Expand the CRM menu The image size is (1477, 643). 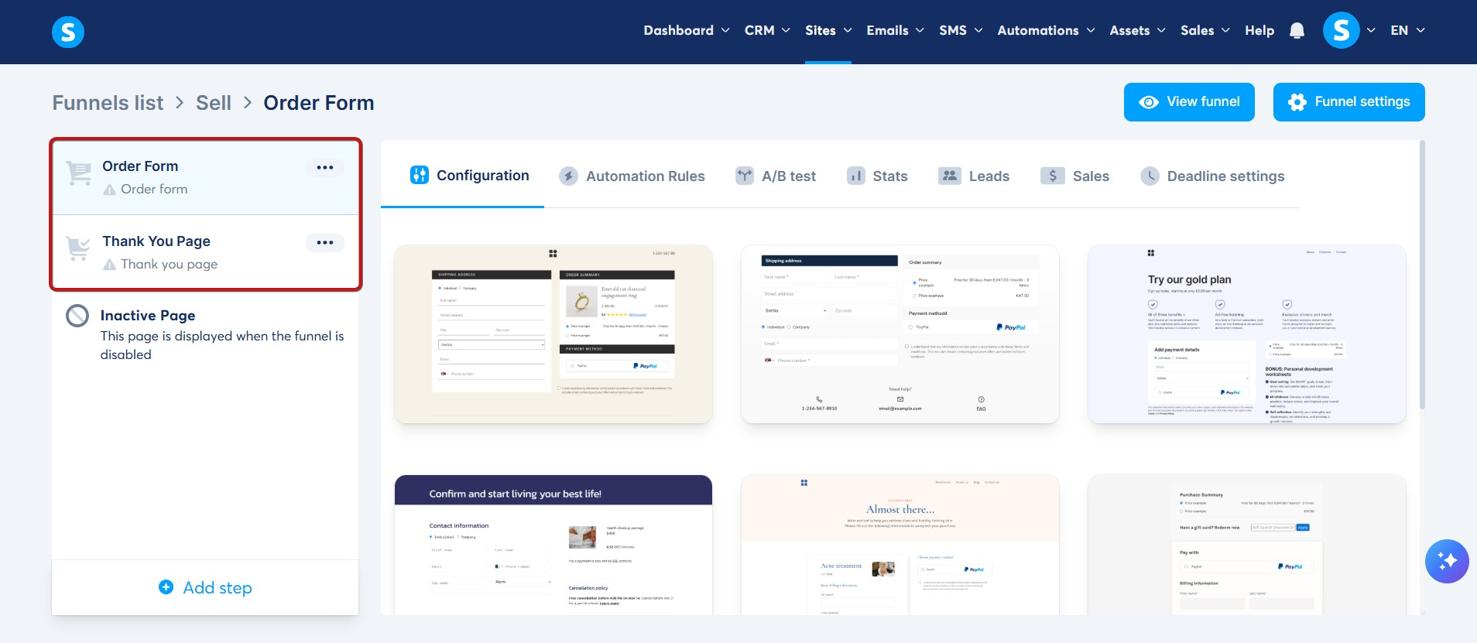[x=767, y=30]
